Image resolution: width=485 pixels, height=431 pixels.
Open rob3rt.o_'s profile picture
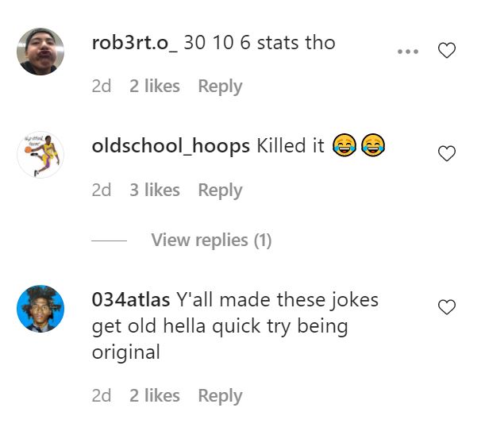[x=40, y=52]
